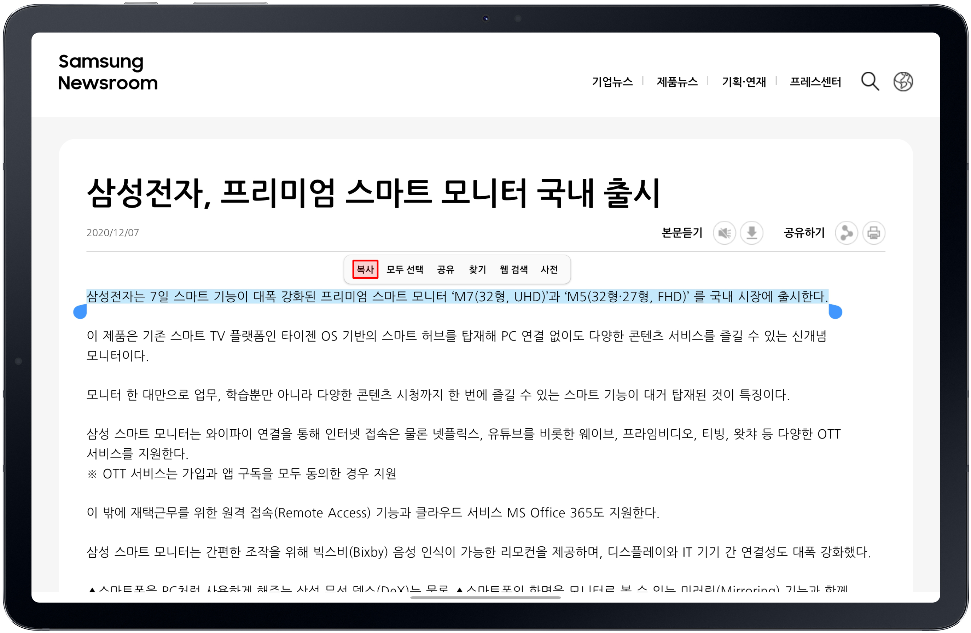Image resolution: width=971 pixels, height=633 pixels.
Task: Open the global language globe icon
Action: click(x=903, y=82)
